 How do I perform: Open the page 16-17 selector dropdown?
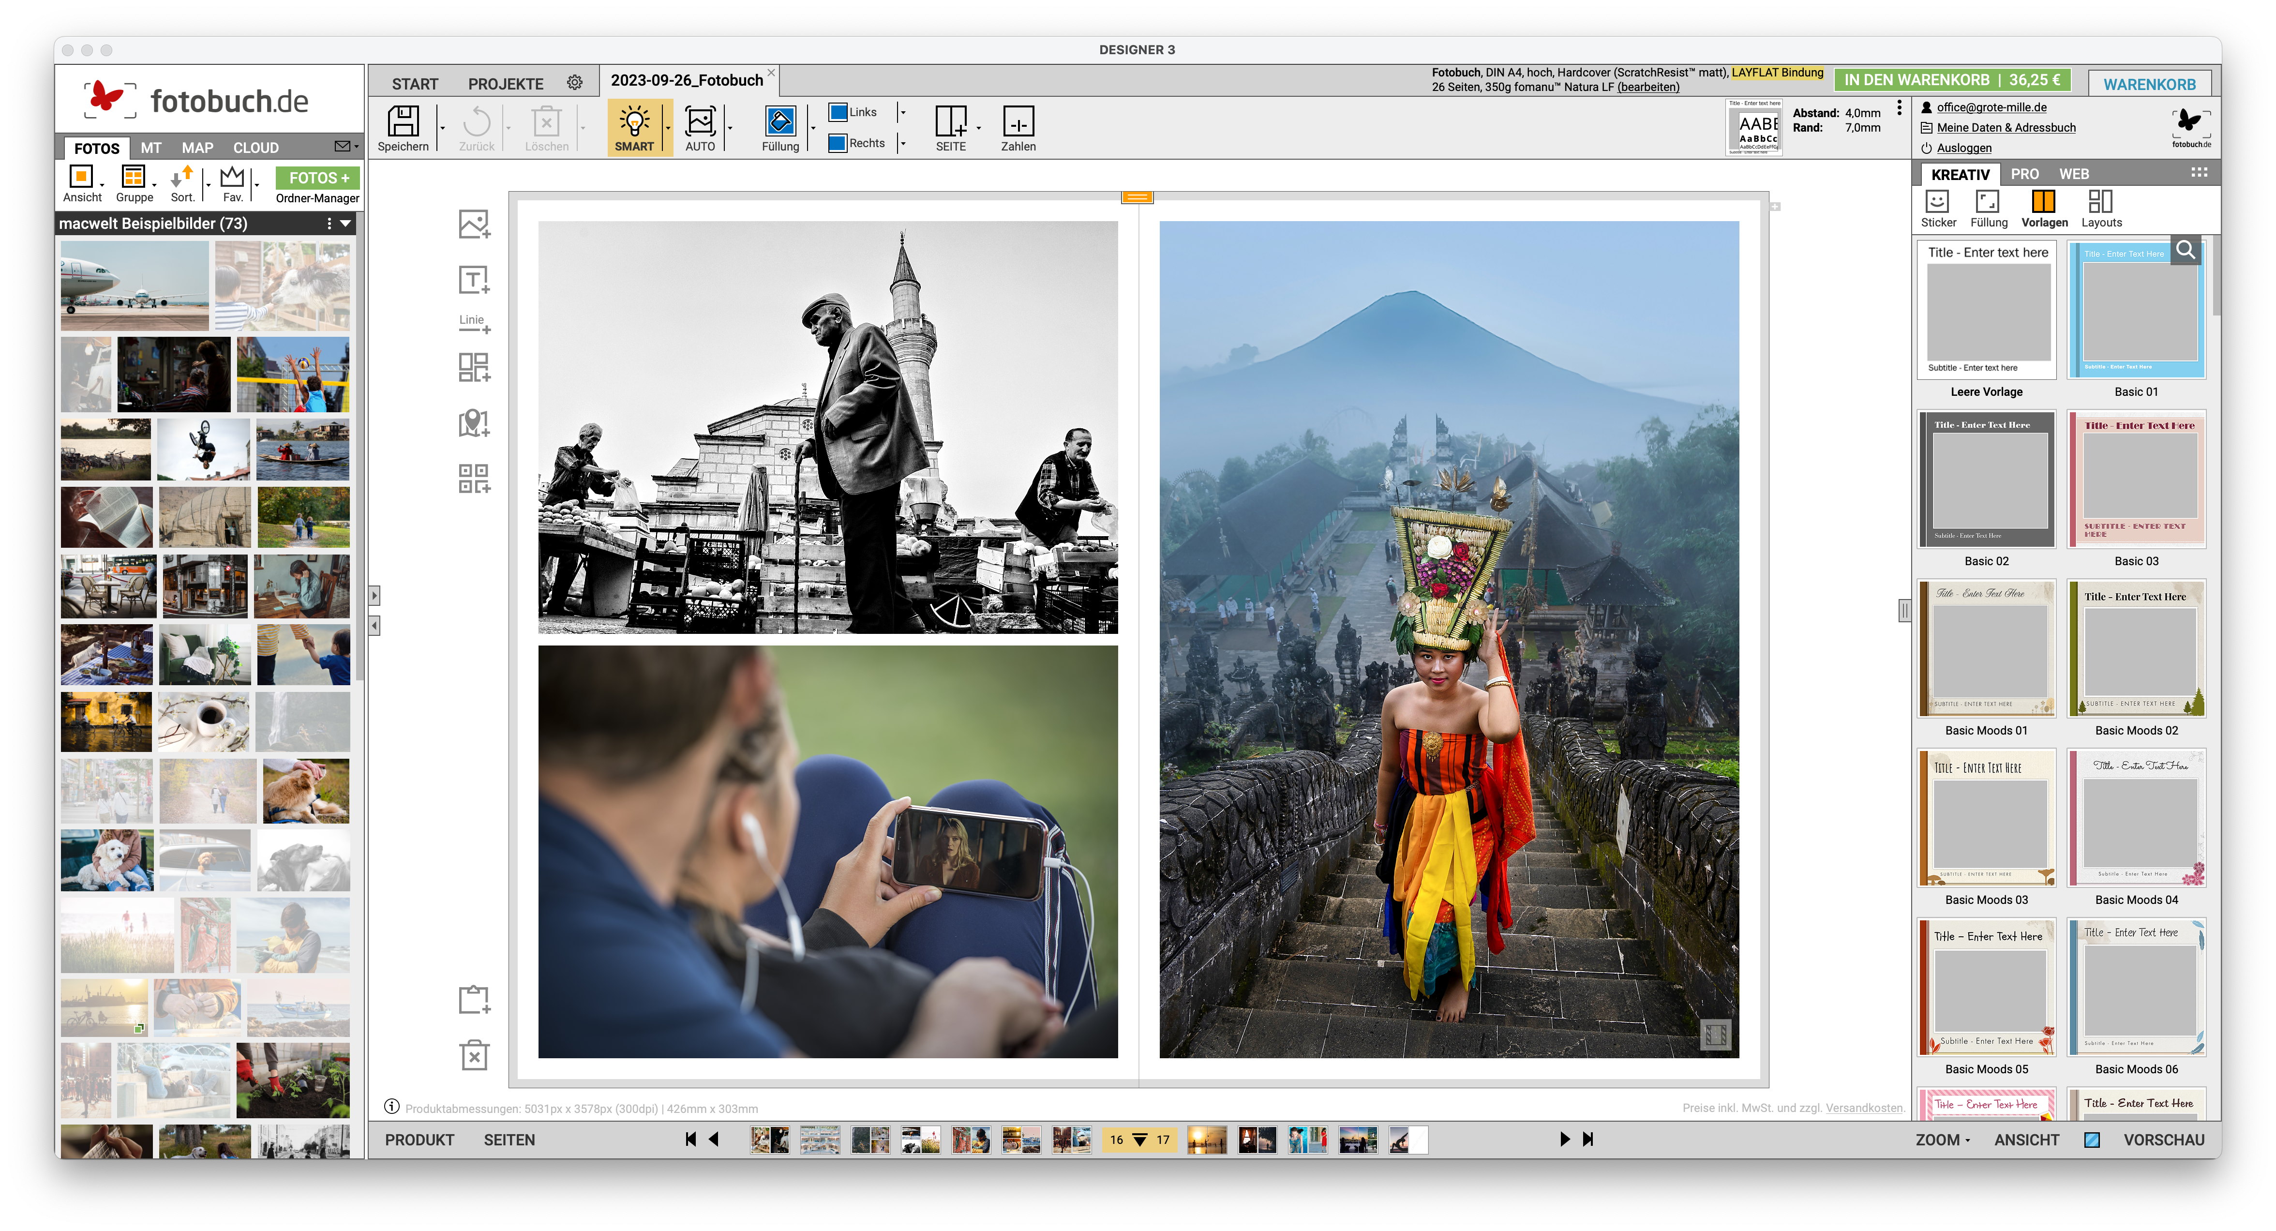point(1140,1140)
